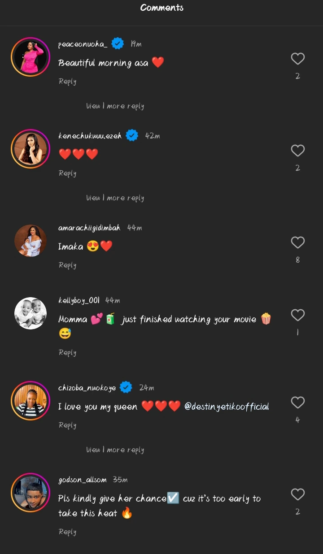Viewport: 323px width, 554px height.
Task: Like peaceonuoha_'s comment with the heart icon
Action: click(298, 59)
